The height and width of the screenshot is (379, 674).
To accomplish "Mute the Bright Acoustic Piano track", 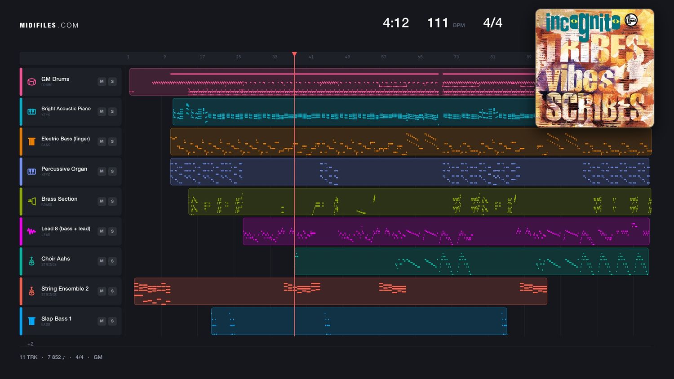I will 102,111.
